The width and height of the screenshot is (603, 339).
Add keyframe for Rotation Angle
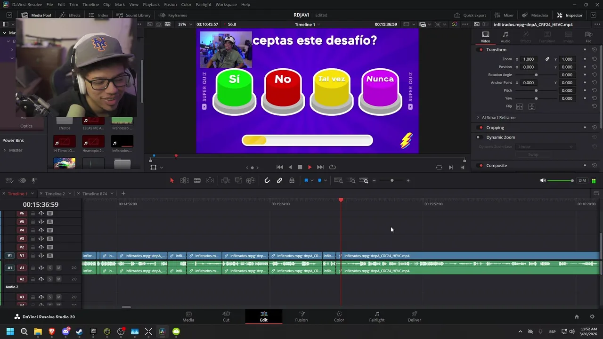pyautogui.click(x=585, y=75)
